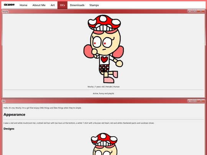Maximize the Mushy window

click(x=194, y=11)
